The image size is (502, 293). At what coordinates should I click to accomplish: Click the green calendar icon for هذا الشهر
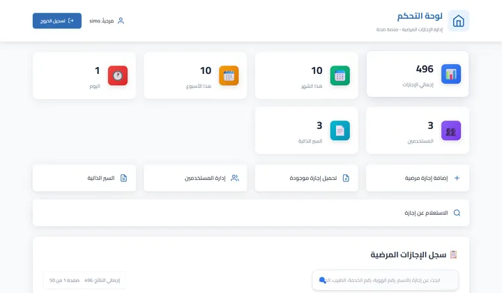pyautogui.click(x=340, y=75)
